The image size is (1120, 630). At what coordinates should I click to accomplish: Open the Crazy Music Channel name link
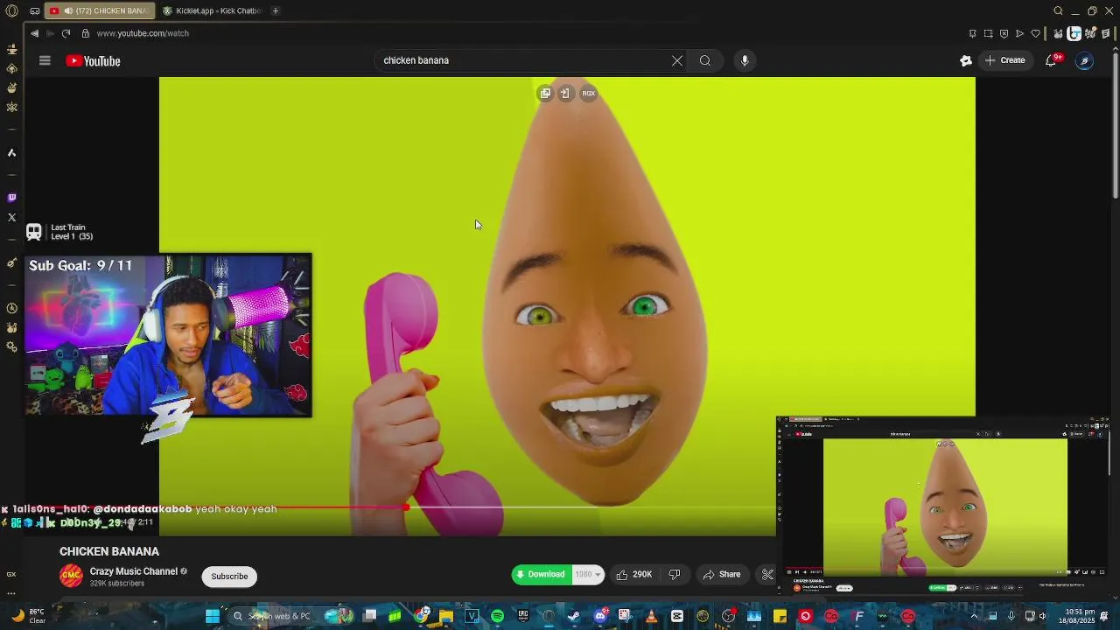pos(133,571)
